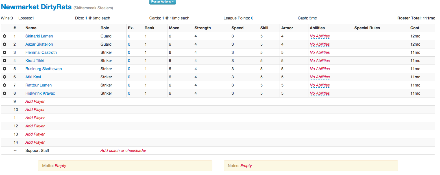Delete Rusinurg Skattlewan via the circle-x icon
This screenshot has width=440, height=175.
pos(5,69)
